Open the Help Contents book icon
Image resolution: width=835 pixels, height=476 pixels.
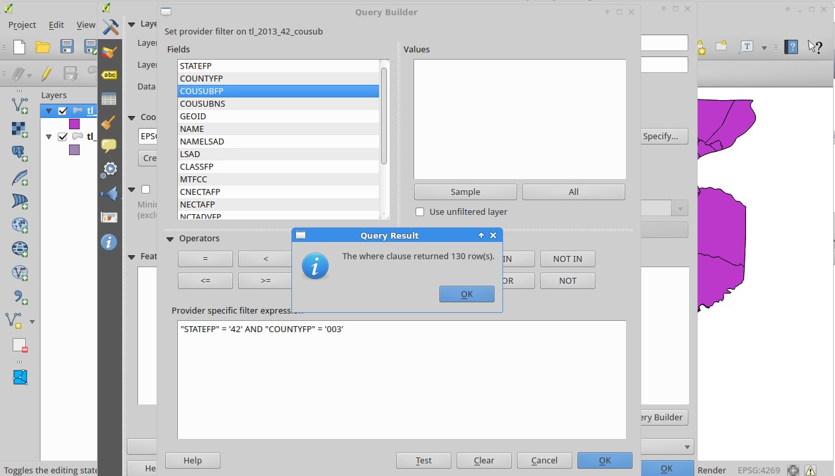click(x=791, y=47)
